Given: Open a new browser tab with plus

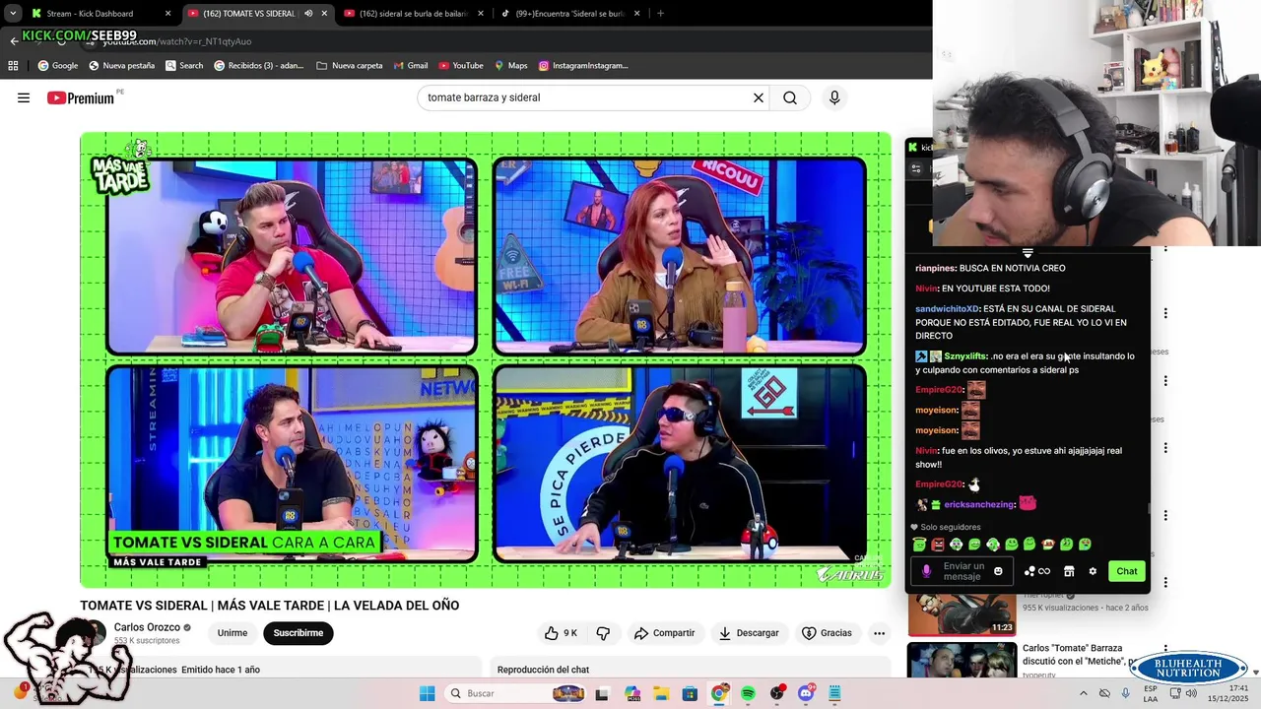Looking at the screenshot, I should click(660, 14).
